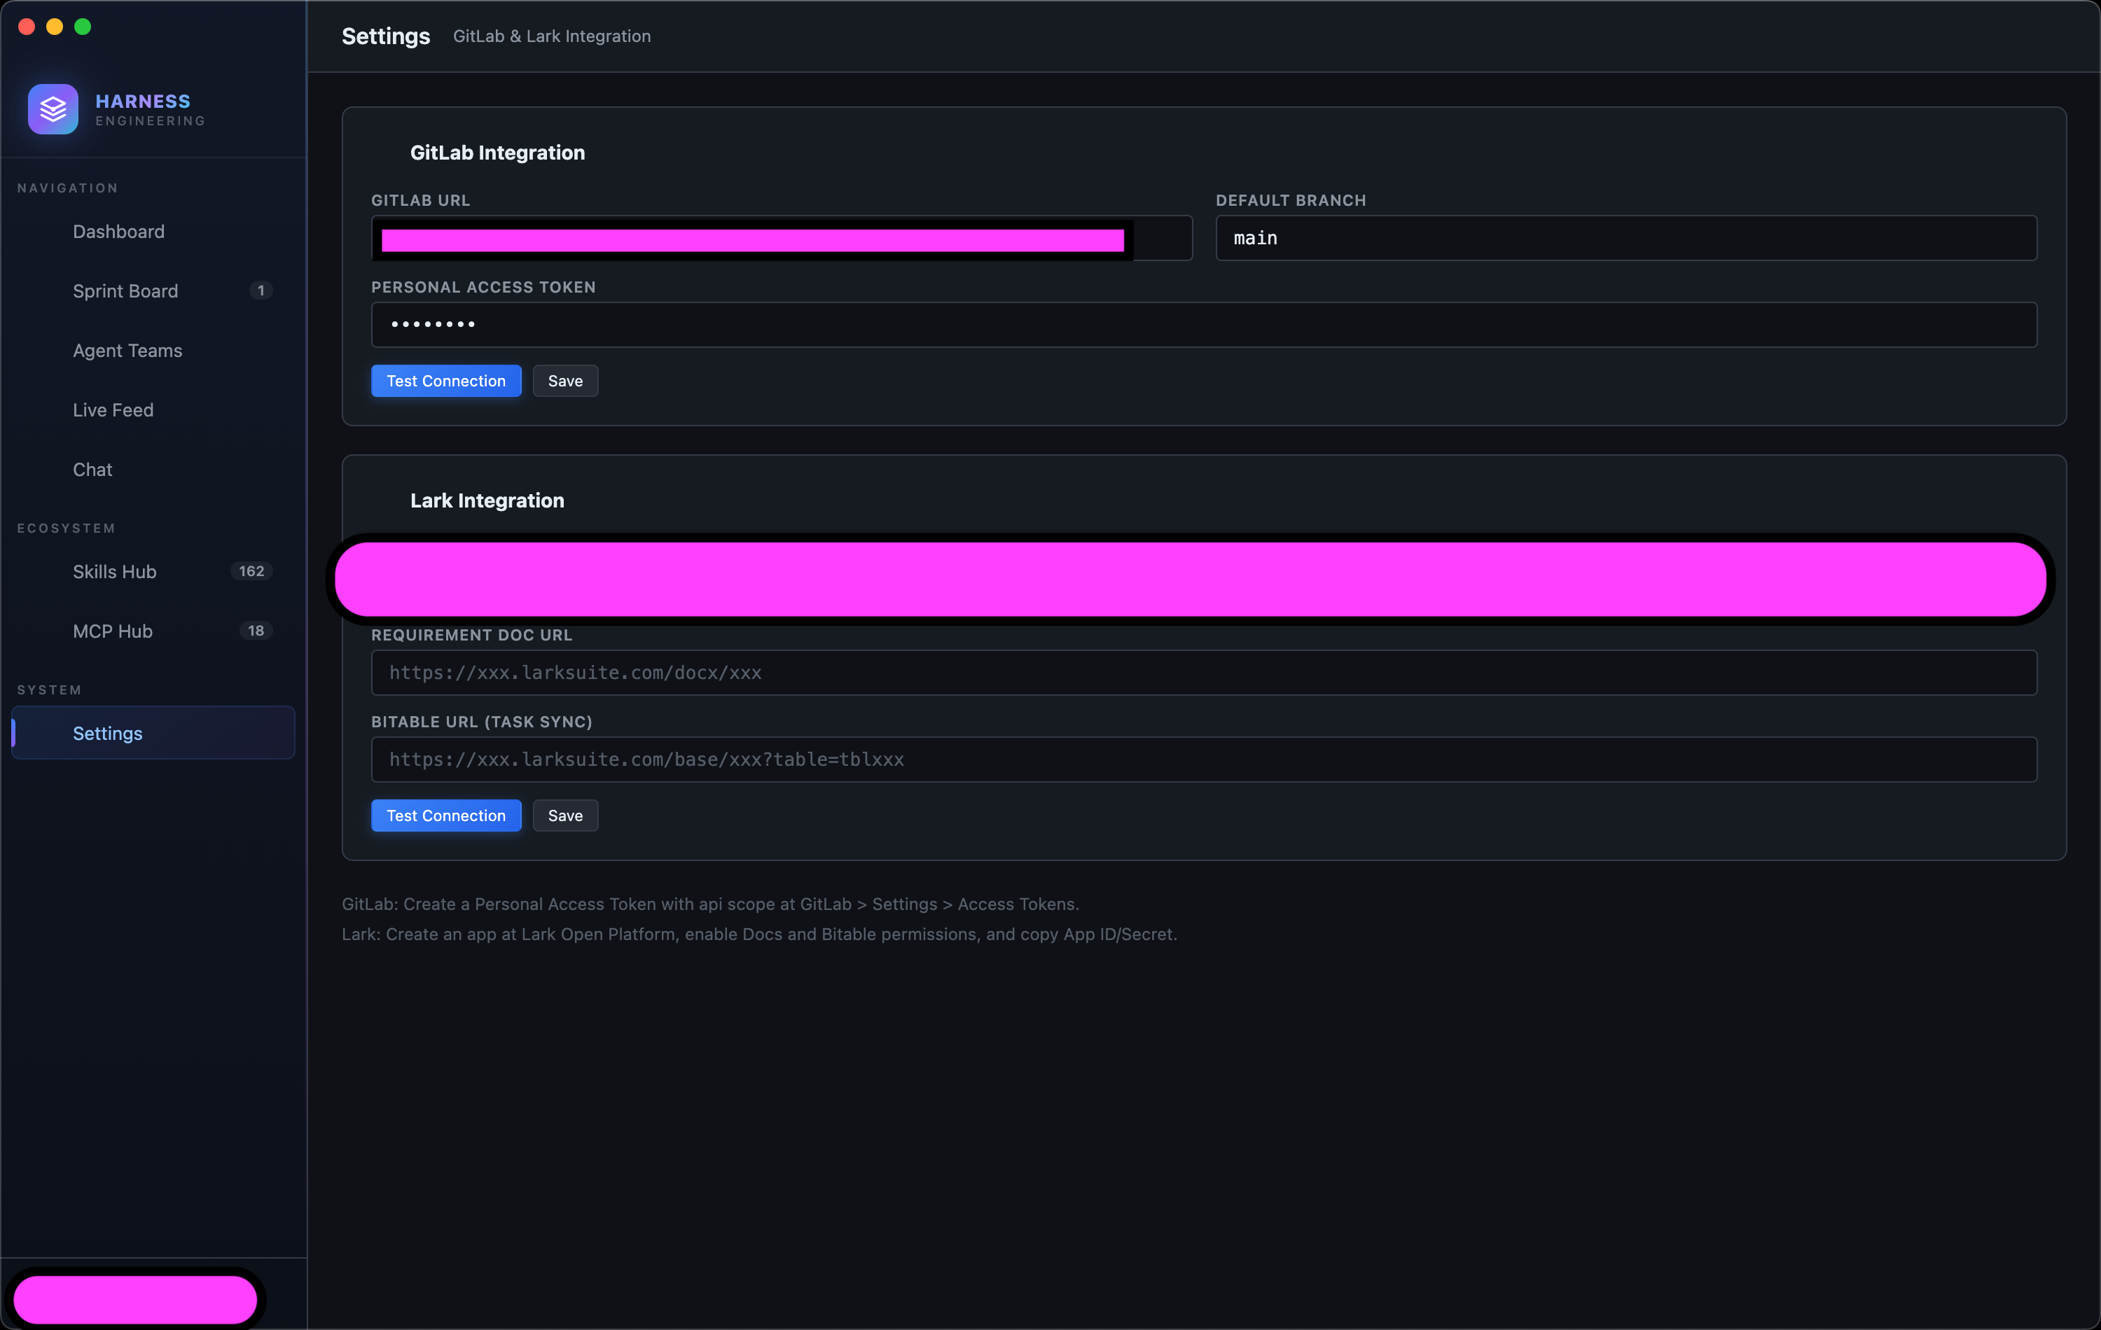
Task: Click the GitLab & Lark Integration subtitle
Action: (551, 36)
